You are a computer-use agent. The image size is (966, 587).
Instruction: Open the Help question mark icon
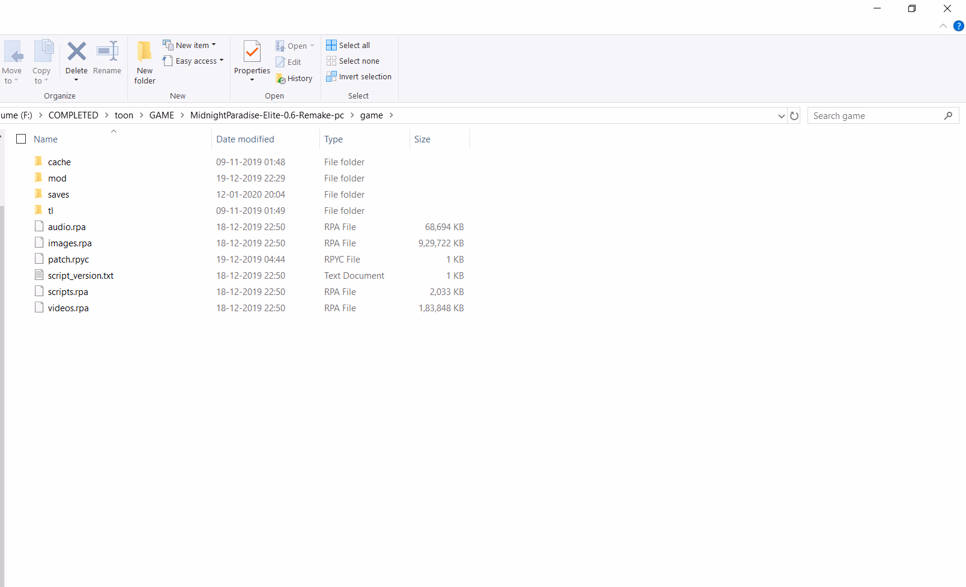(958, 26)
